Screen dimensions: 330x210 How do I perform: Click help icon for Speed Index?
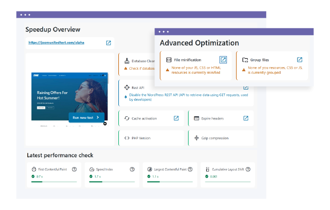pos(131,169)
